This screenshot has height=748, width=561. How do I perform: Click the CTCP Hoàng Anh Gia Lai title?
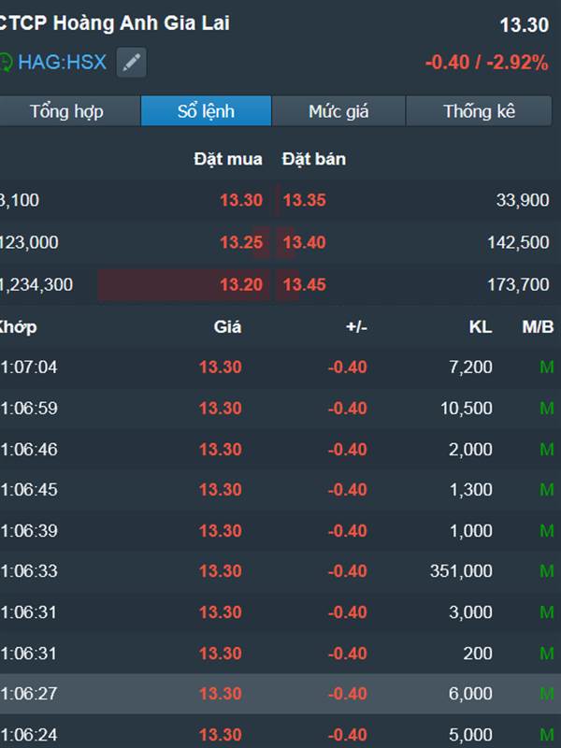click(x=114, y=22)
